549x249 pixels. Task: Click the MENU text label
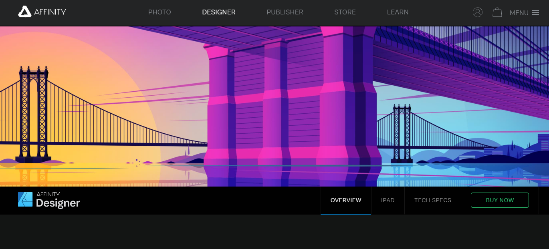[519, 13]
